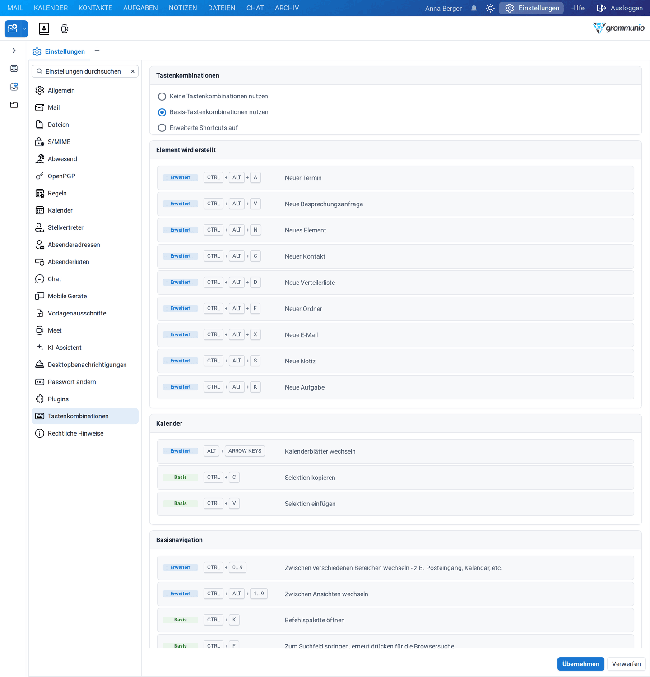Add a new tab with plus icon
Screen dimensions: 650x677
tap(97, 51)
